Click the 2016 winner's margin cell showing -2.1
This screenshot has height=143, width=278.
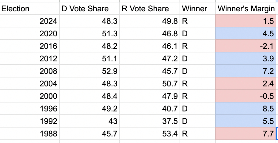tap(246, 46)
